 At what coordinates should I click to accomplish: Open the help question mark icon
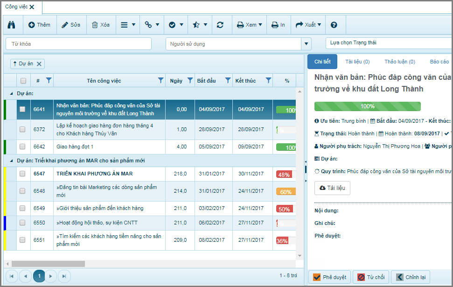pos(334,25)
